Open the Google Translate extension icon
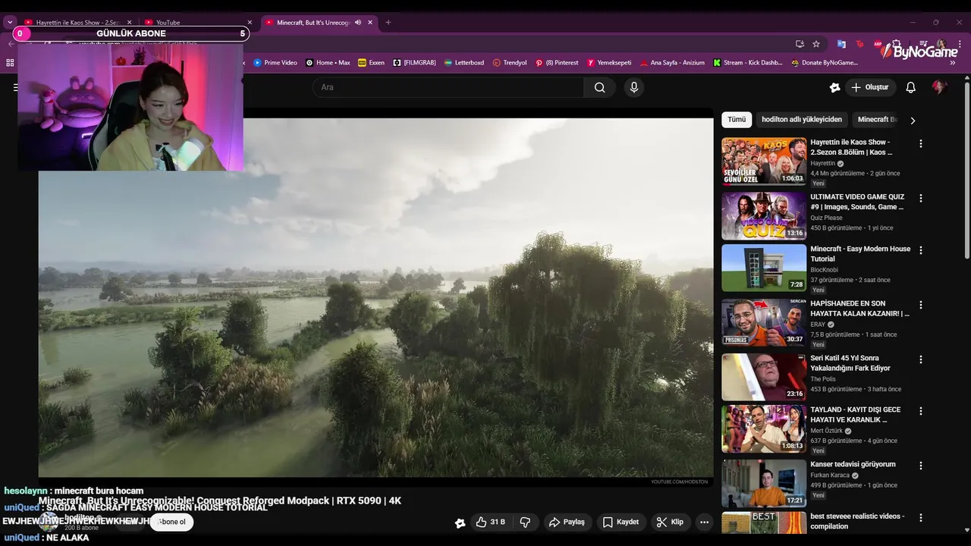The image size is (971, 546). [x=841, y=44]
